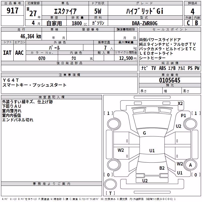This screenshot has width=202, height=202.
Task: Click the 譲渡書類期限 header
Action: [126, 29]
